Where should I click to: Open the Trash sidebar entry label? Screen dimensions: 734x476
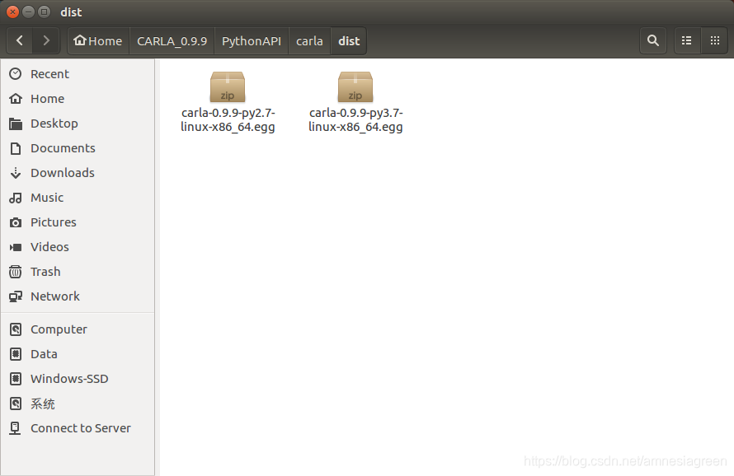pyautogui.click(x=45, y=272)
